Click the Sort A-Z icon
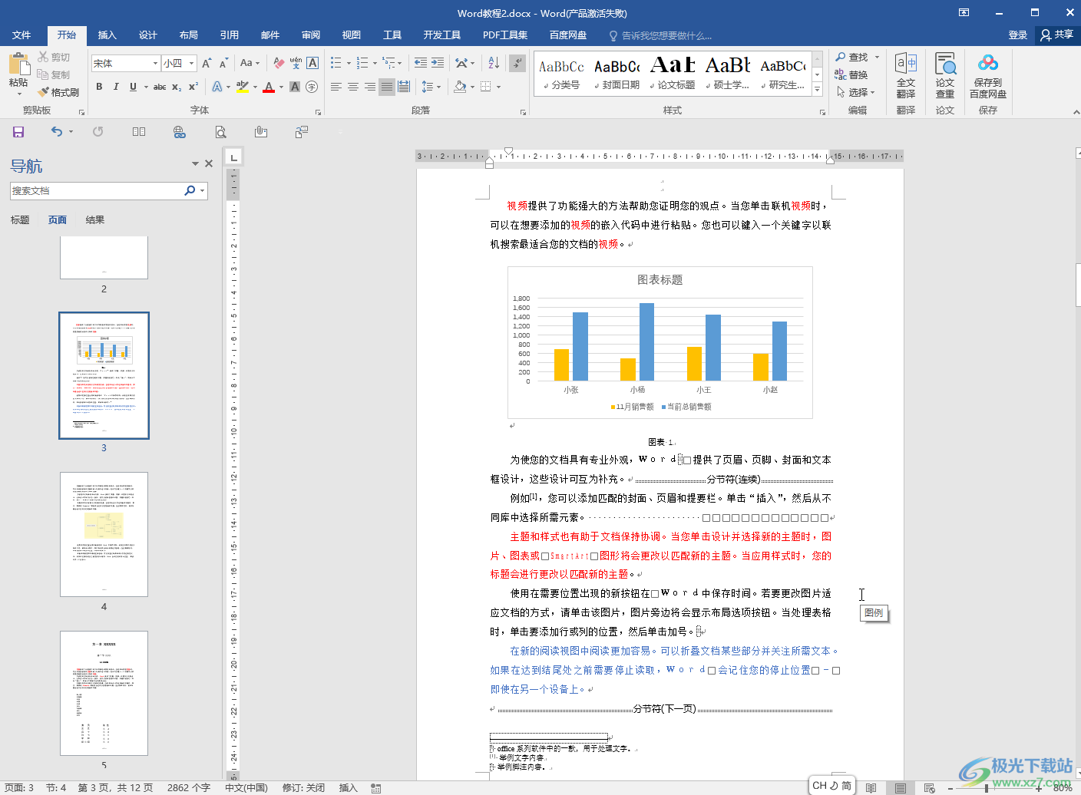1081x795 pixels. pyautogui.click(x=494, y=63)
